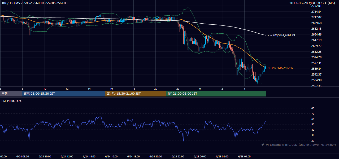Click the 6/24 10:00 bottom time label
This screenshot has height=159, width=339.
click(45, 156)
